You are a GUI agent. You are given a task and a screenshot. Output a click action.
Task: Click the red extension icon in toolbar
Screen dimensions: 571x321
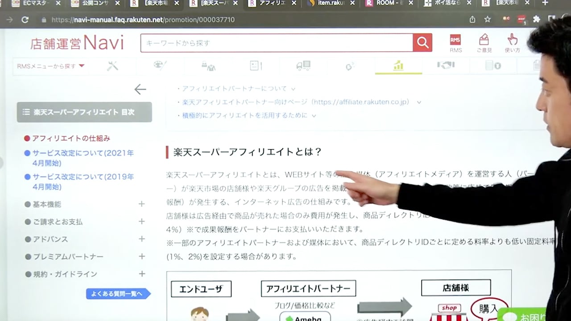pyautogui.click(x=521, y=20)
